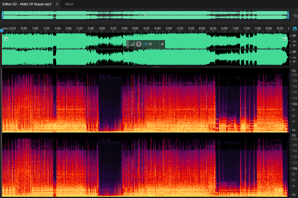Click the 8:00 mark on the time ruler
The width and height of the screenshot is (298, 198).
pos(269,28)
